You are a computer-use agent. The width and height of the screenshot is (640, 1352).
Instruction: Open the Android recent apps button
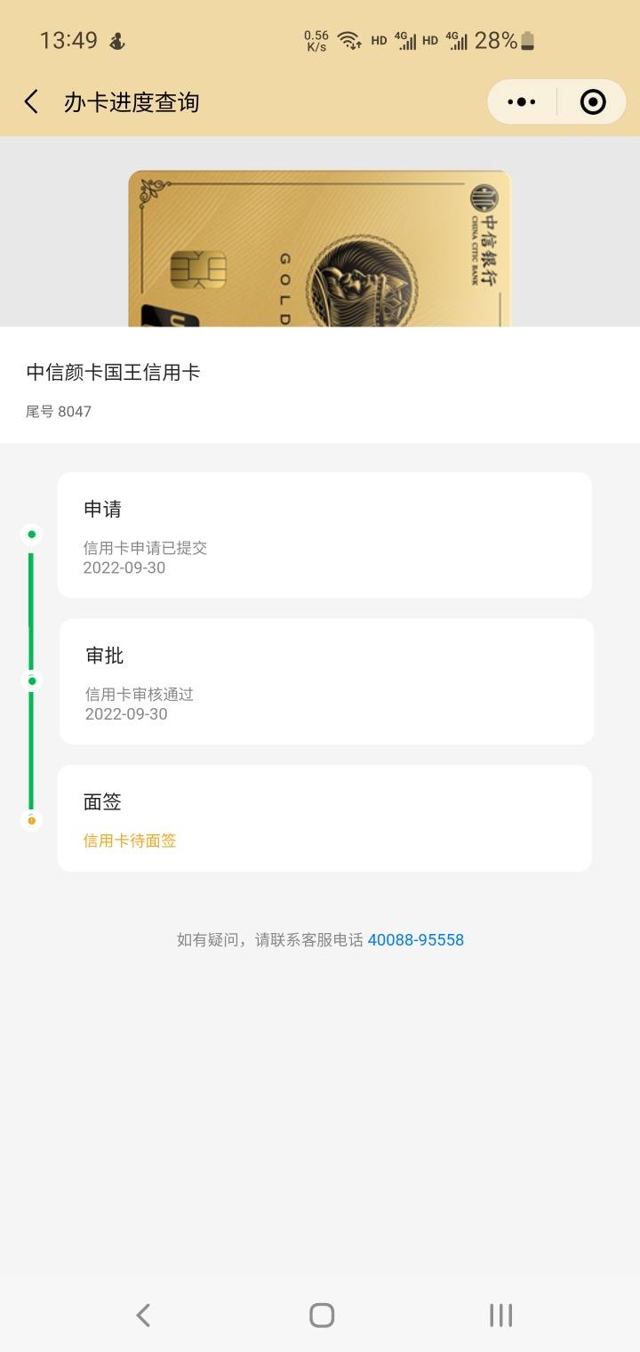point(501,1315)
